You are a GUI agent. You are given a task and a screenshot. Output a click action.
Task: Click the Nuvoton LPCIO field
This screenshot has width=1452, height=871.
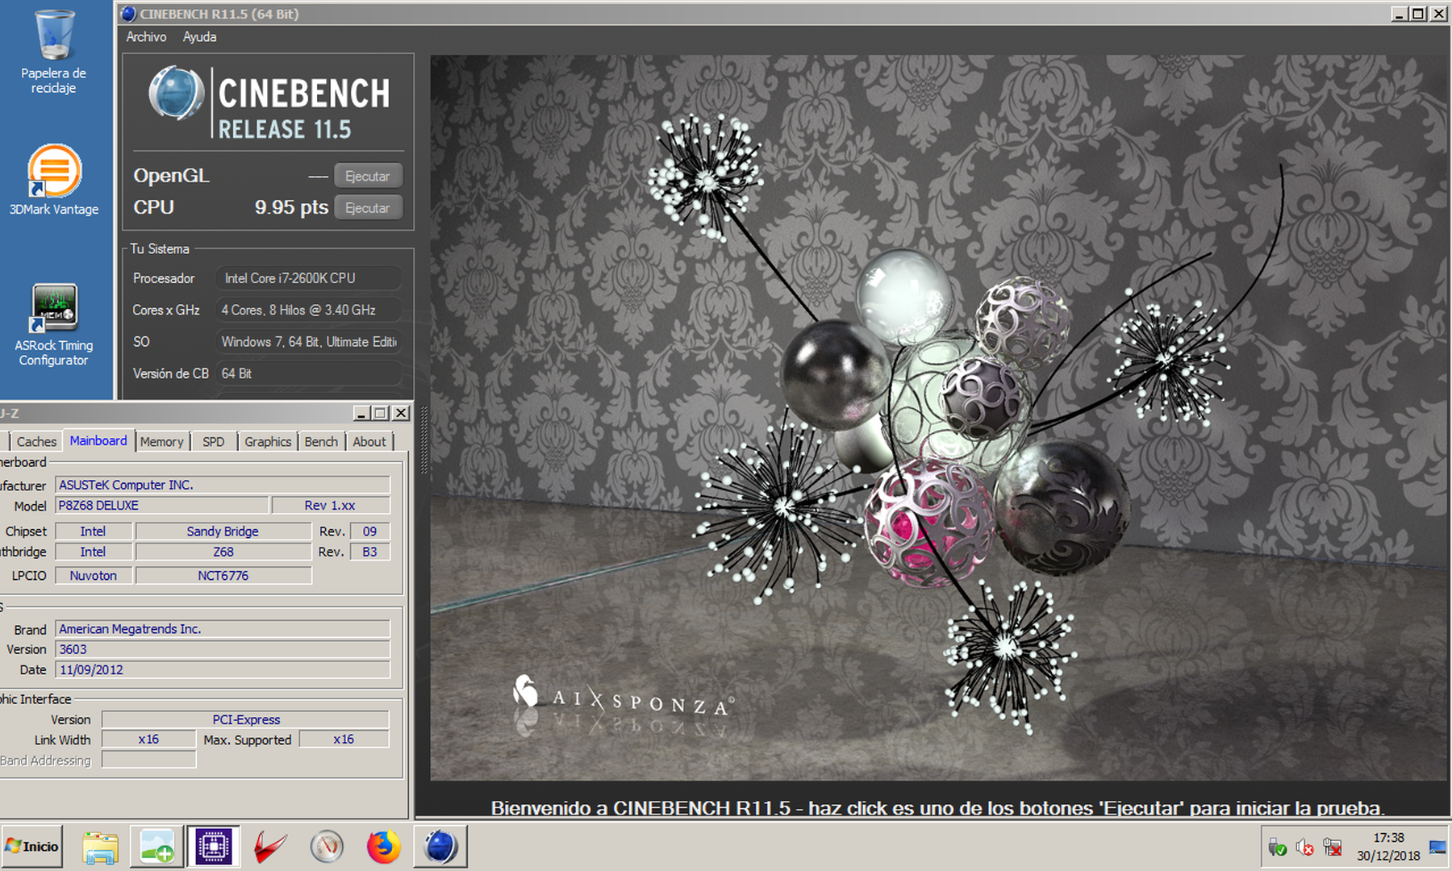pyautogui.click(x=94, y=575)
